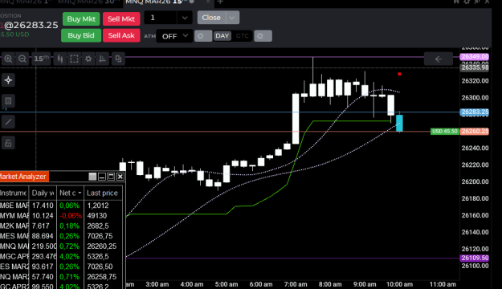The width and height of the screenshot is (502, 289).
Task: Open ATM strategy settings gear
Action: pos(203,36)
